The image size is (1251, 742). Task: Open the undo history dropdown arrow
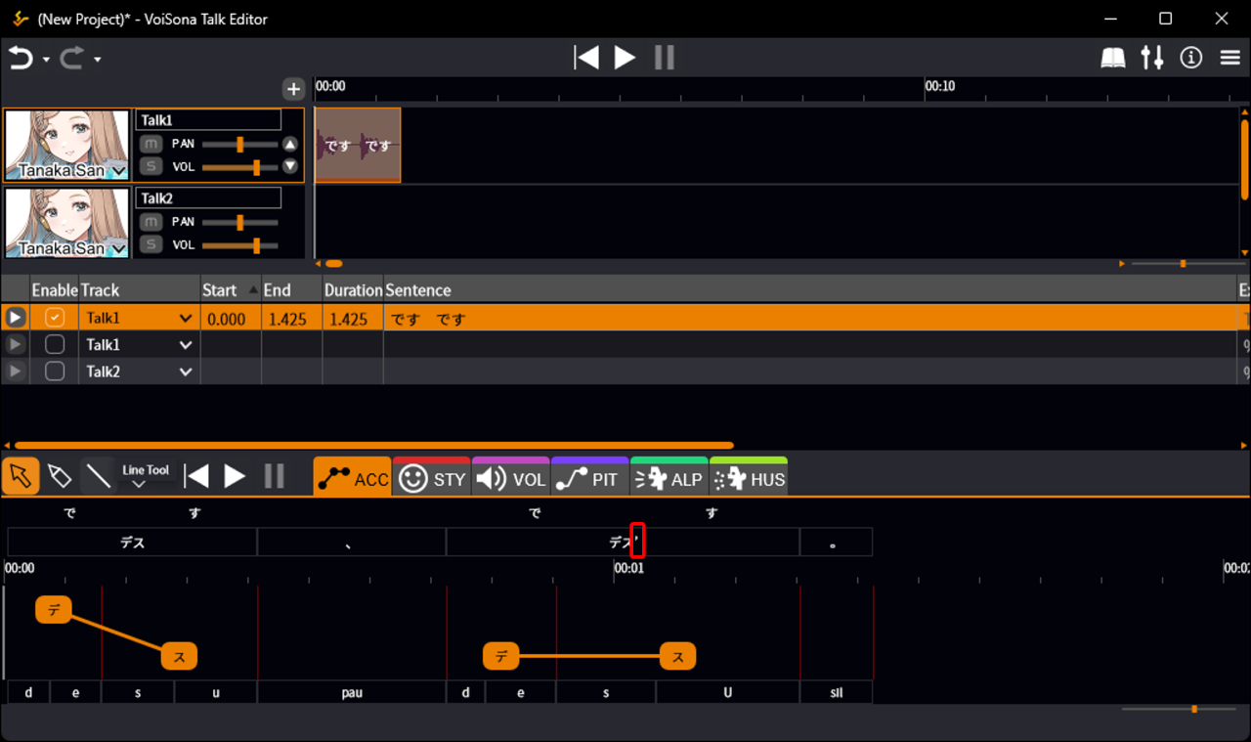coord(46,61)
